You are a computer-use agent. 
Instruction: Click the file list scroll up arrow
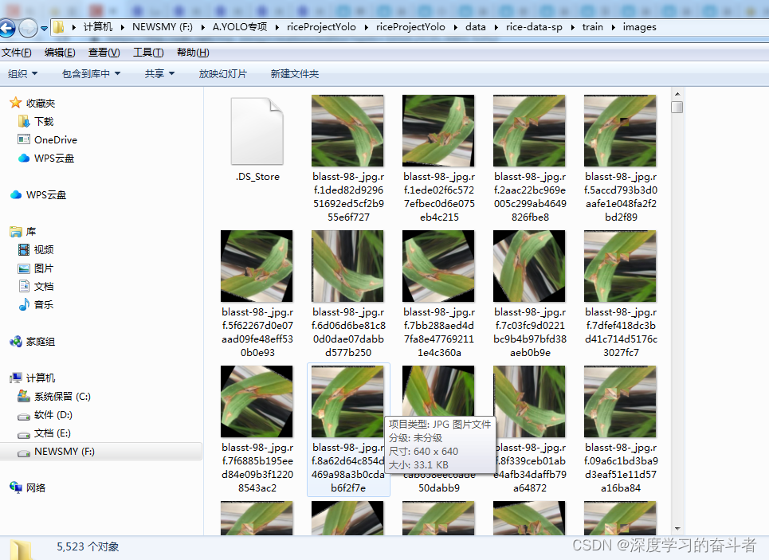[677, 94]
